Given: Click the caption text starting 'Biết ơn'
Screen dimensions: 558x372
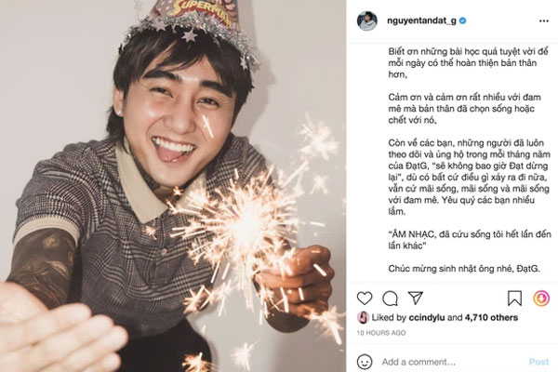Looking at the screenshot, I should click(x=468, y=63).
